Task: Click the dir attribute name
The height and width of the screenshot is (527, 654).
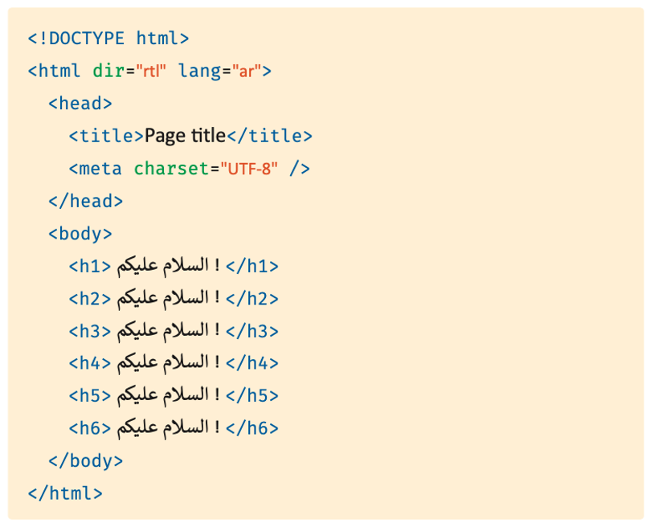Action: (108, 71)
